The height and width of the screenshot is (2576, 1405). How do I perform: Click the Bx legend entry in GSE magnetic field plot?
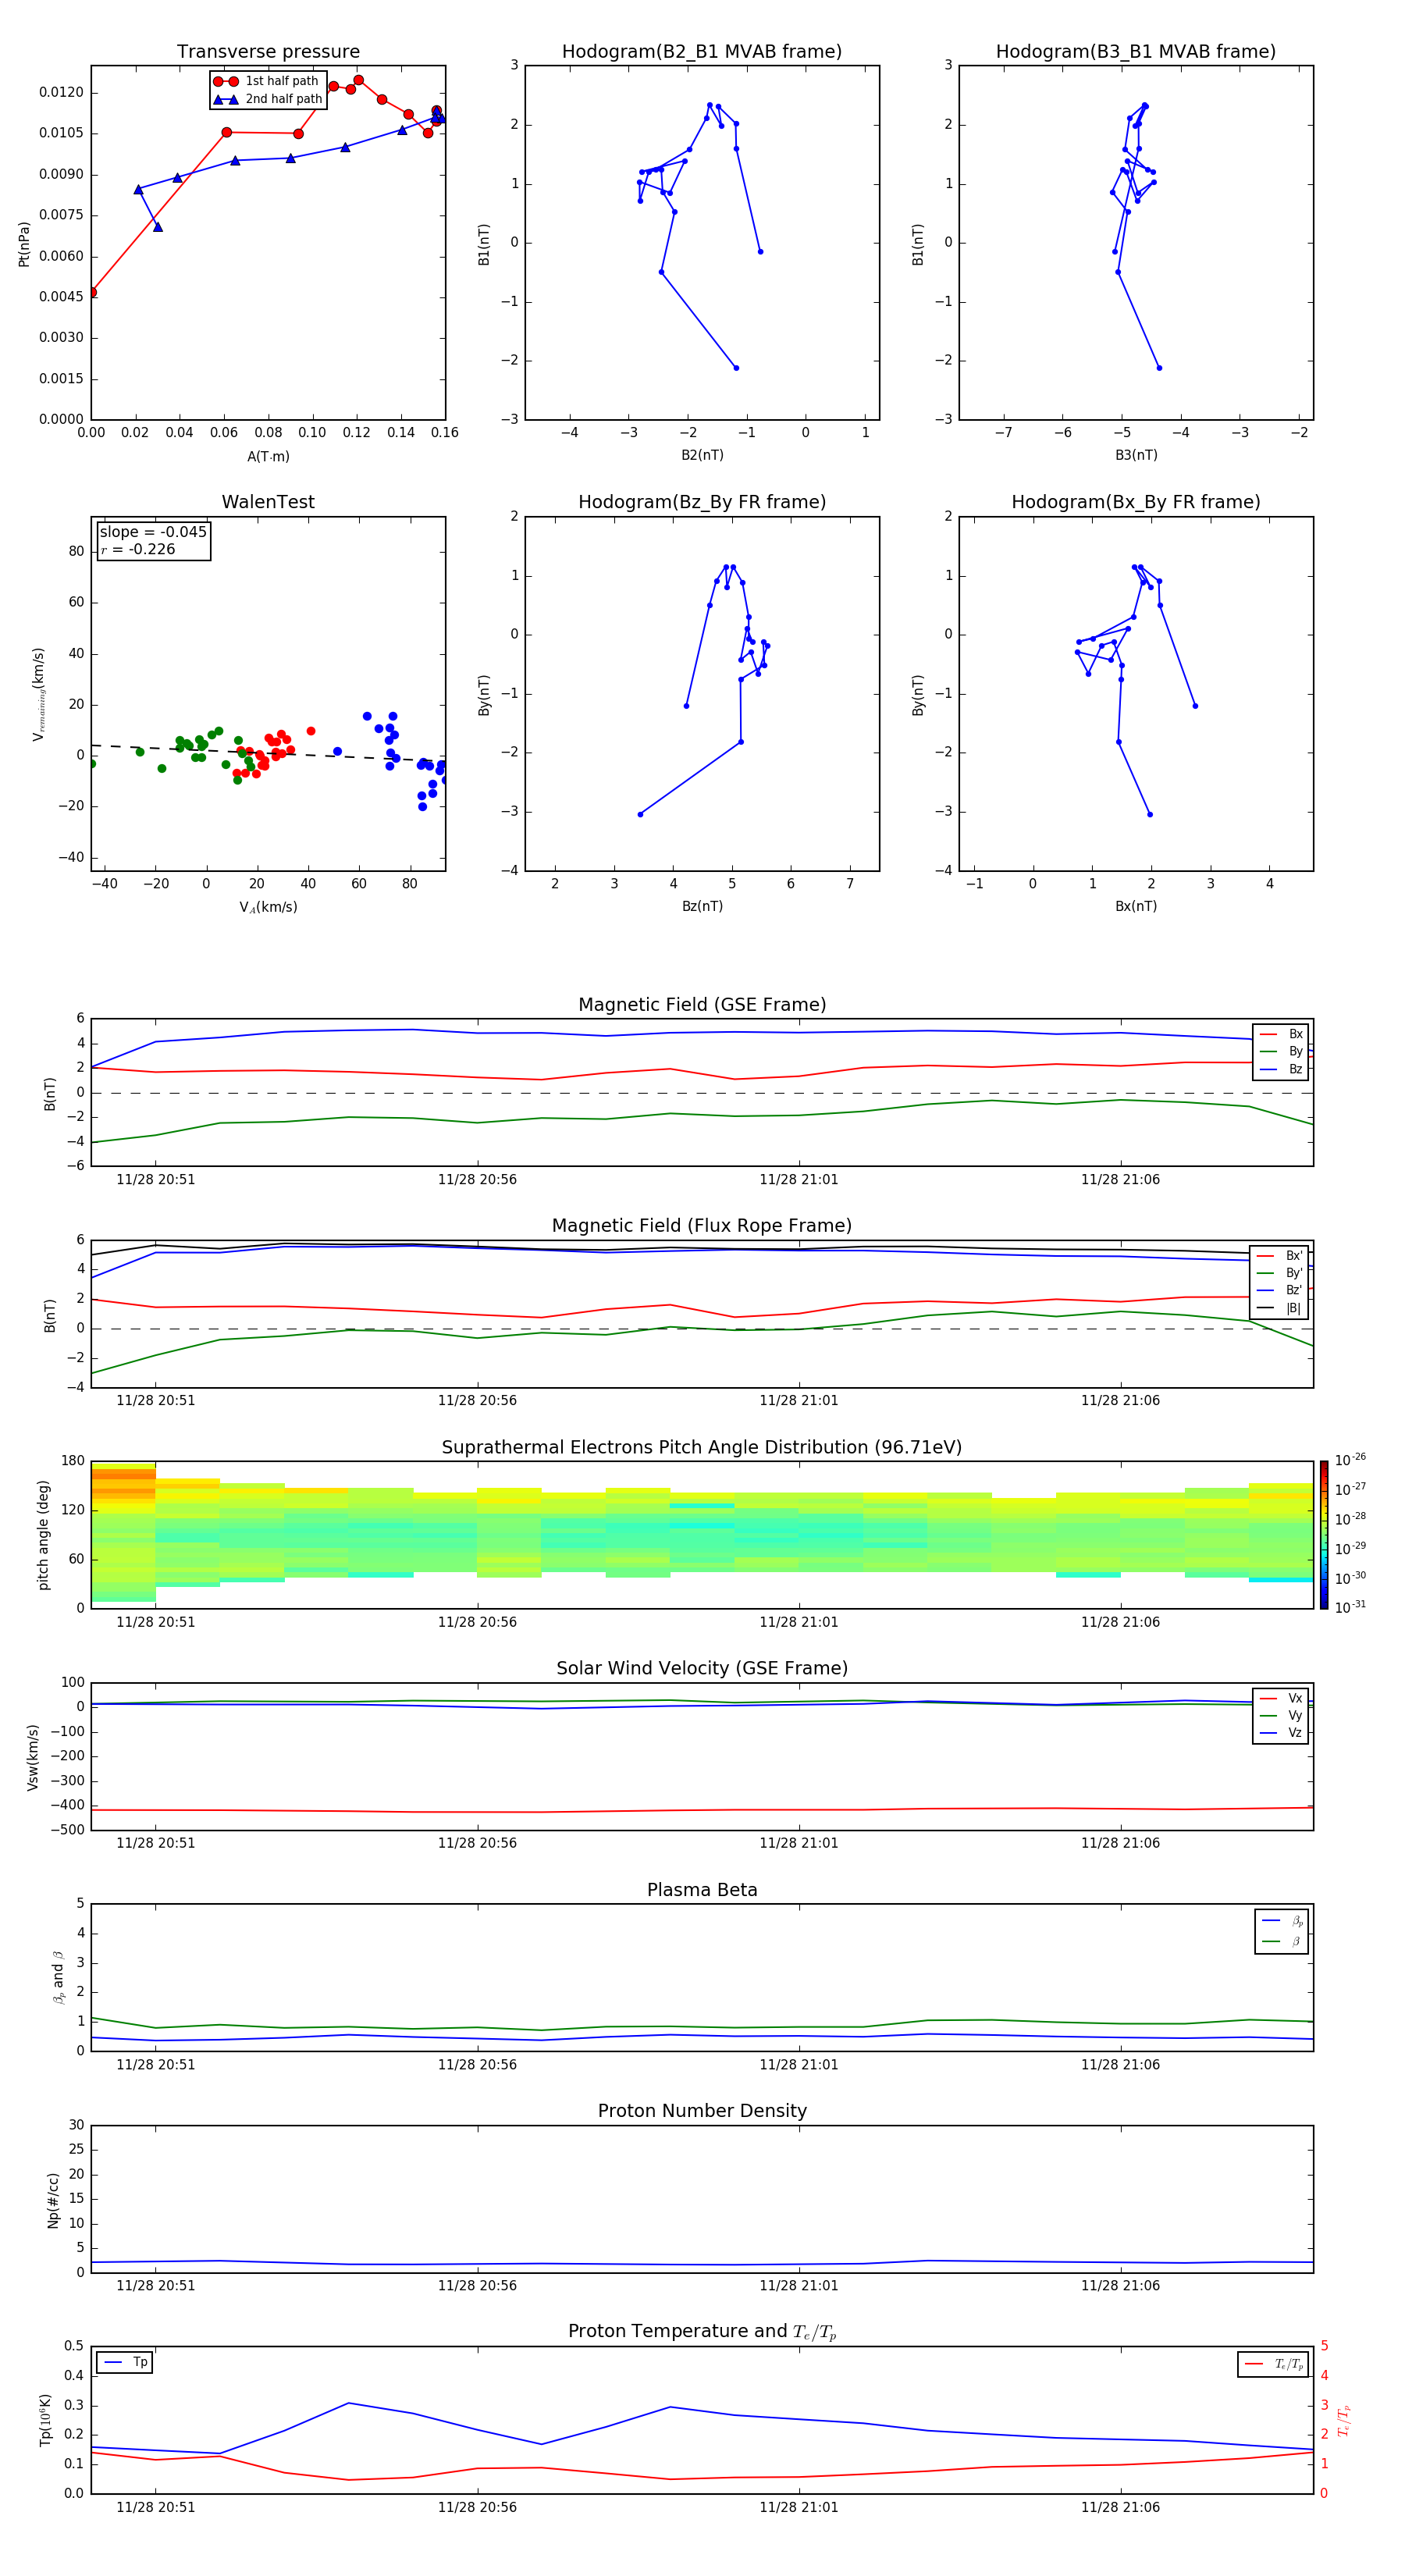(x=1281, y=1034)
